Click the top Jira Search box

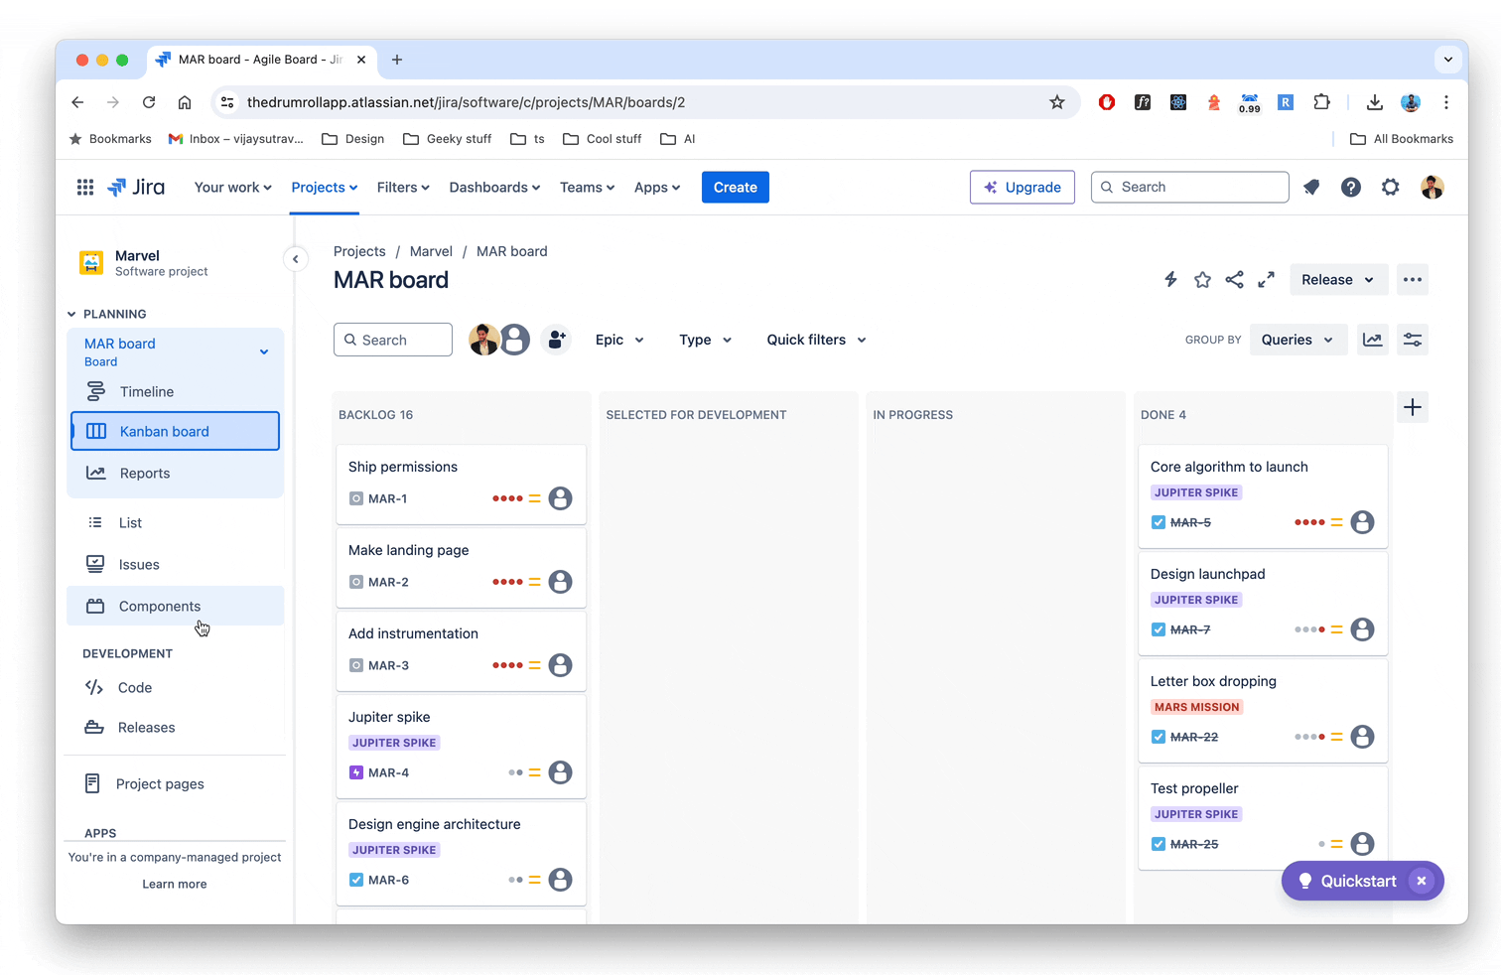pyautogui.click(x=1190, y=187)
